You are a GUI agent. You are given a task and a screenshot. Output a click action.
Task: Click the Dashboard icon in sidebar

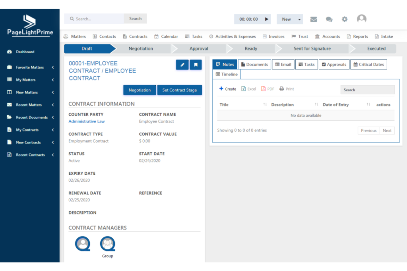tap(9, 52)
